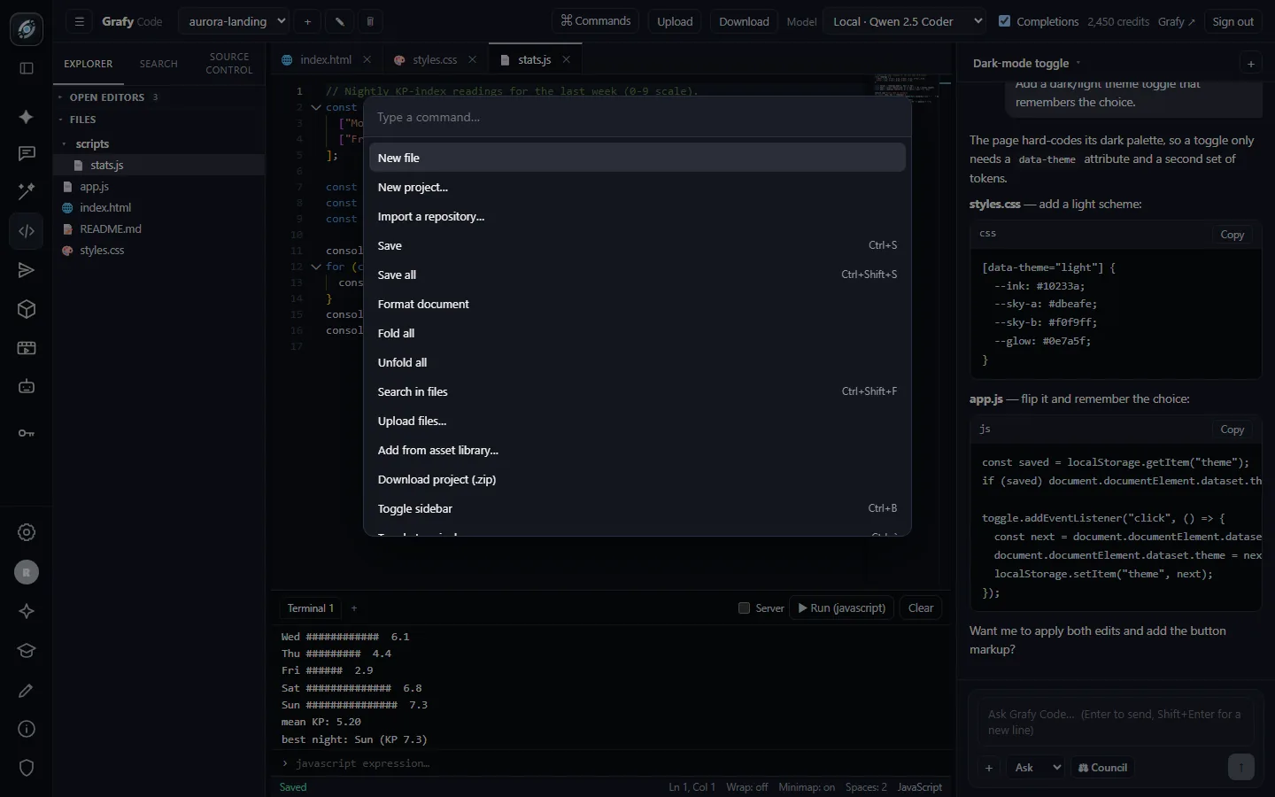Open the four-point star icon near bottom rail
This screenshot has width=1275, height=797.
pyautogui.click(x=27, y=611)
